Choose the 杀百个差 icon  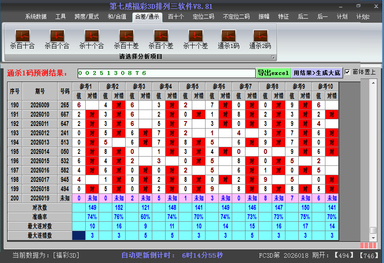(161, 36)
